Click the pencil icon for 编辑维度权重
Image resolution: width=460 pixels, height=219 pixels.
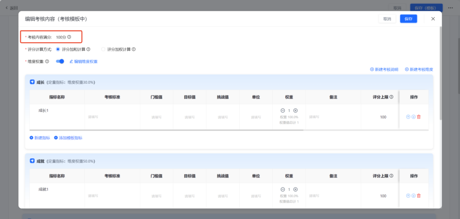pos(71,61)
